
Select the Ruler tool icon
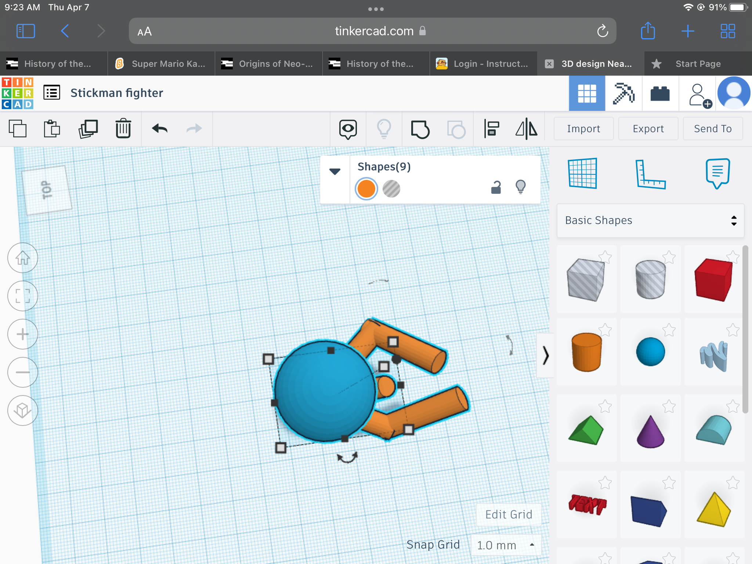[x=650, y=174]
